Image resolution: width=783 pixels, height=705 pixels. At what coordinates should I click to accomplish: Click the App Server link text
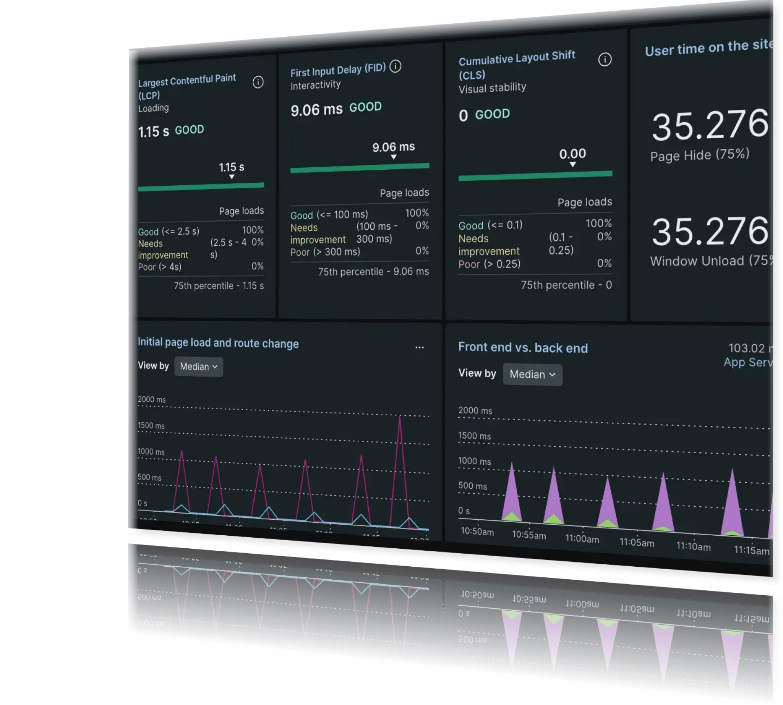[748, 362]
